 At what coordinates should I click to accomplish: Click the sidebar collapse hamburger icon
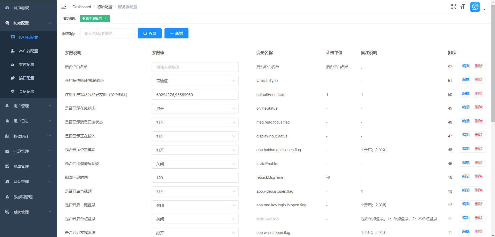63,7
